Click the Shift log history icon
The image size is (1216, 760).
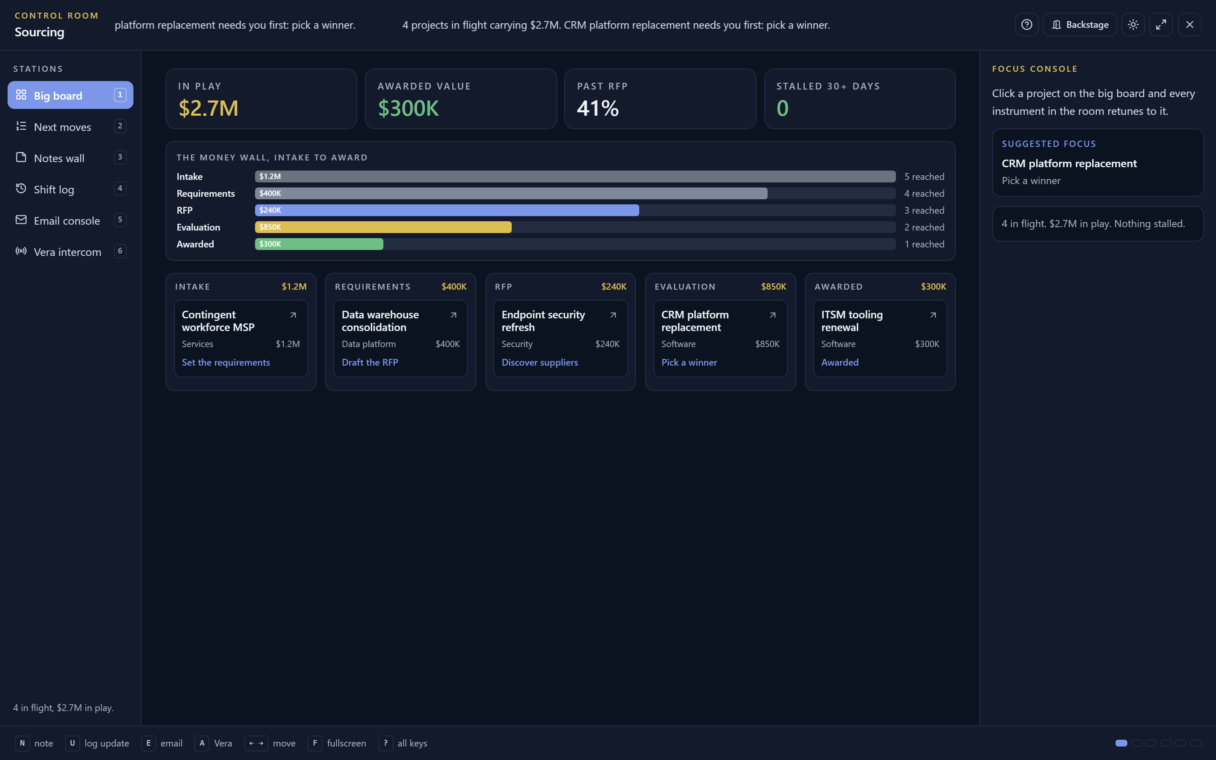coord(21,188)
